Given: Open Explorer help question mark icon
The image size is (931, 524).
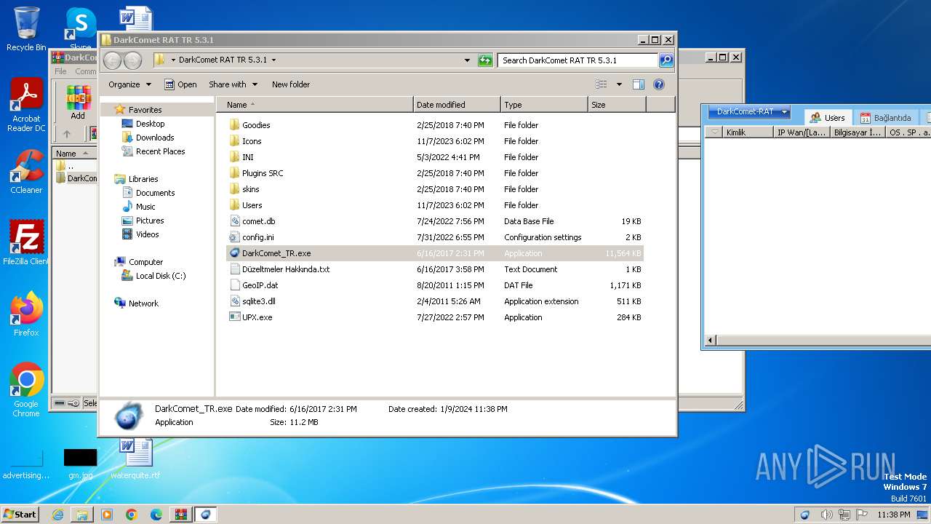Looking at the screenshot, I should point(659,84).
